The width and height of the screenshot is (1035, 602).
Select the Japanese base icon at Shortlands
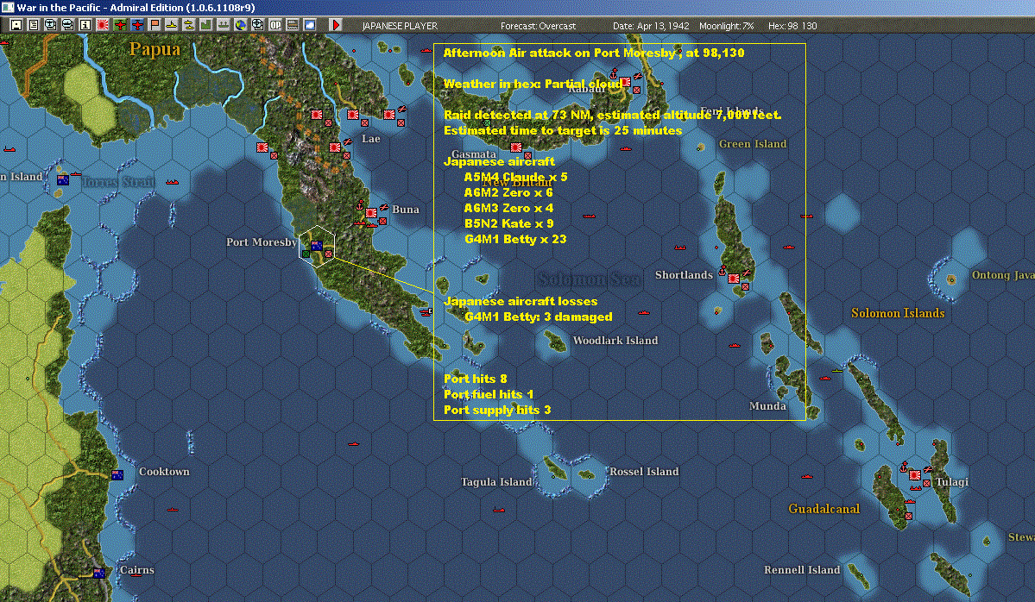coord(734,279)
